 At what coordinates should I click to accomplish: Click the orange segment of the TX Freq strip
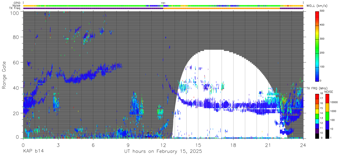click(222, 8)
